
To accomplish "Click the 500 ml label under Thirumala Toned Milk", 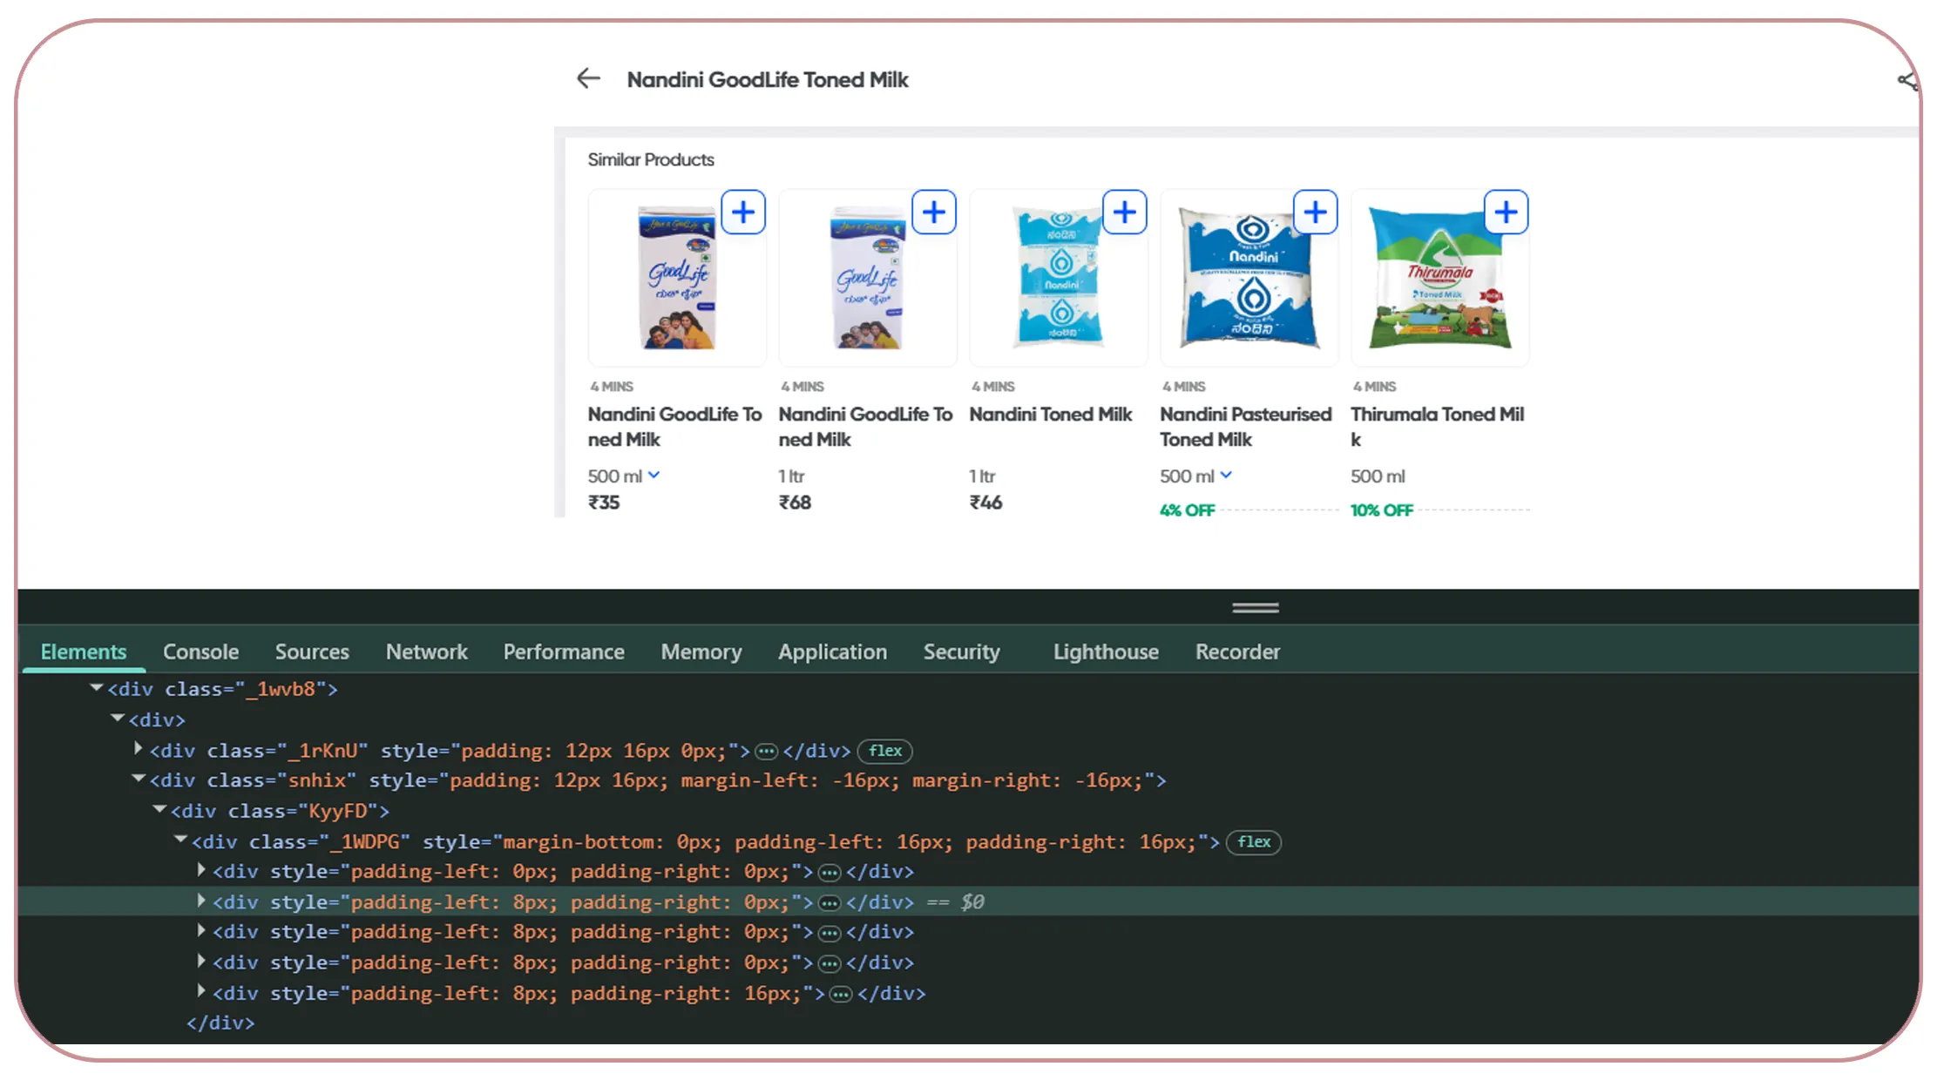I will 1378,476.
